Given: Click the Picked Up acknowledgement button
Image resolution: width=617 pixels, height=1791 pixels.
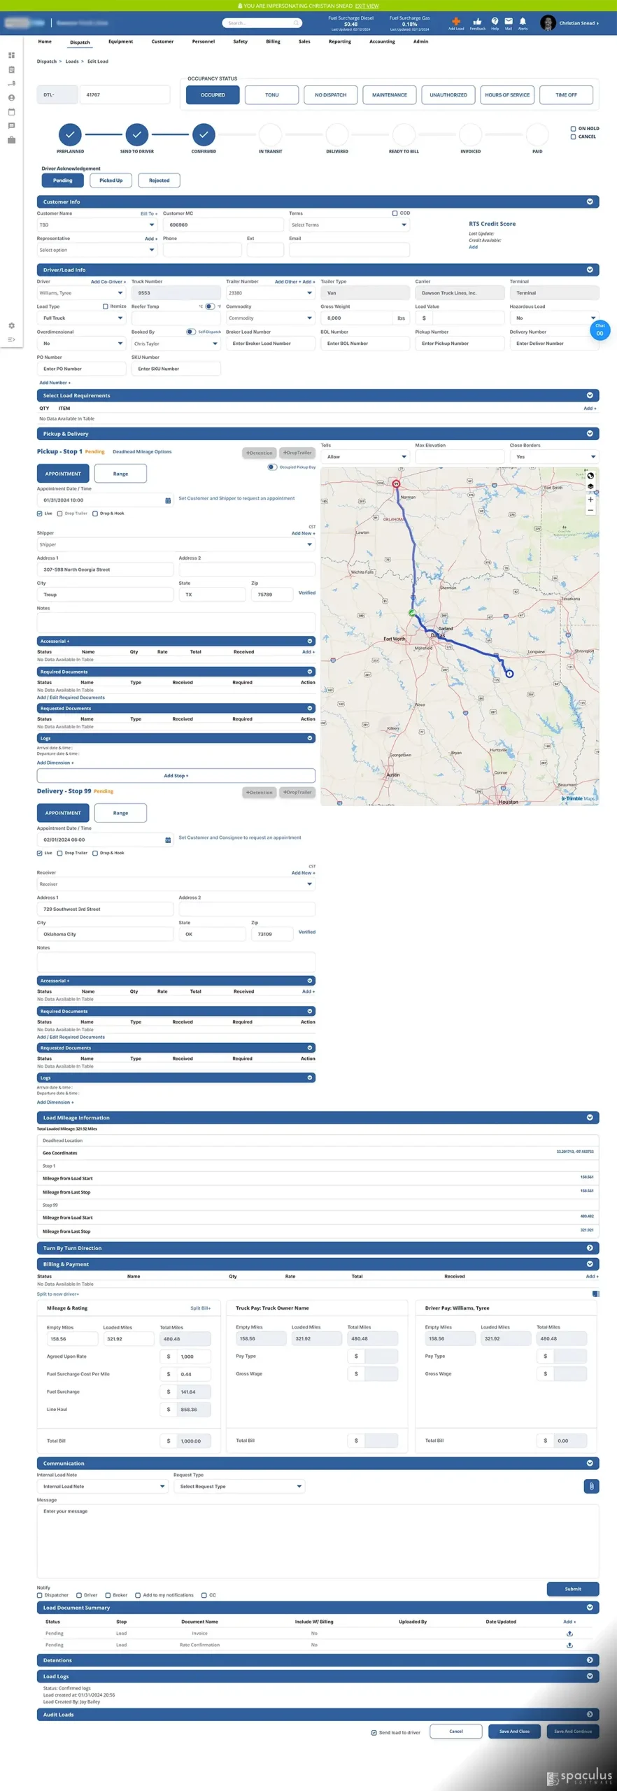Looking at the screenshot, I should point(111,180).
